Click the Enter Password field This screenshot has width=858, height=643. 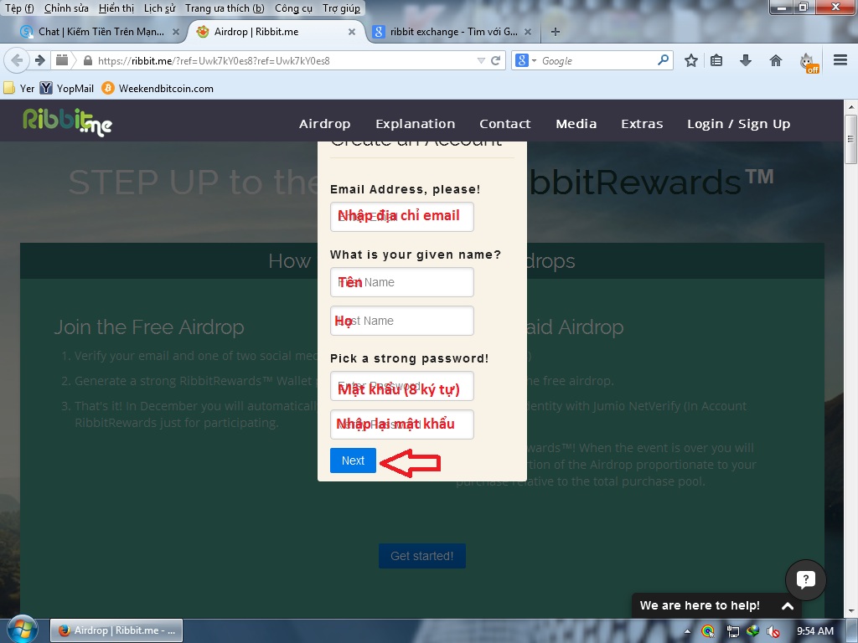[x=401, y=386]
